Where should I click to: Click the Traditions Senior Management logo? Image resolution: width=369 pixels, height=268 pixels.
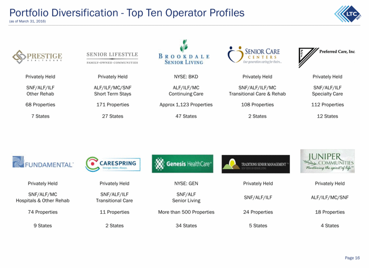[x=256, y=164]
